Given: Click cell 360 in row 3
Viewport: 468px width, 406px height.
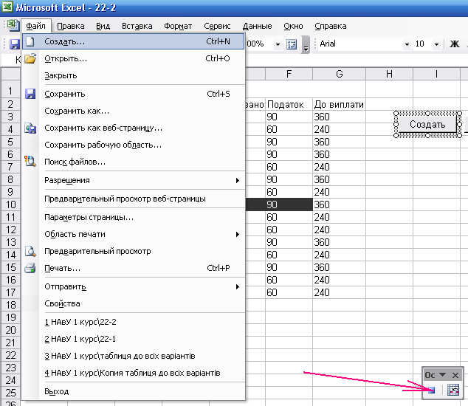Looking at the screenshot, I should click(x=339, y=117).
